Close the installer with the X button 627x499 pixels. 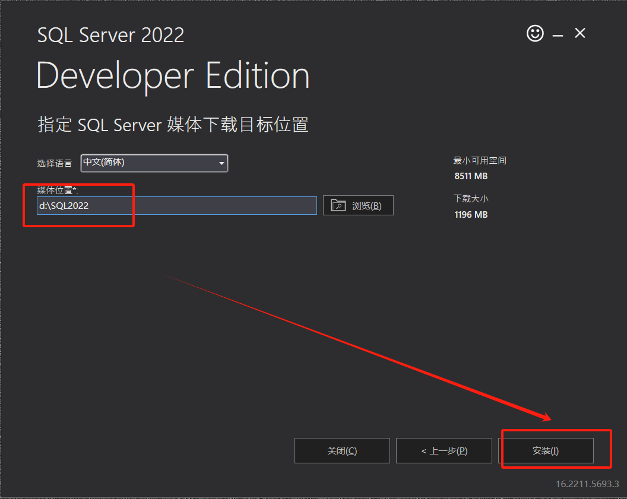579,34
